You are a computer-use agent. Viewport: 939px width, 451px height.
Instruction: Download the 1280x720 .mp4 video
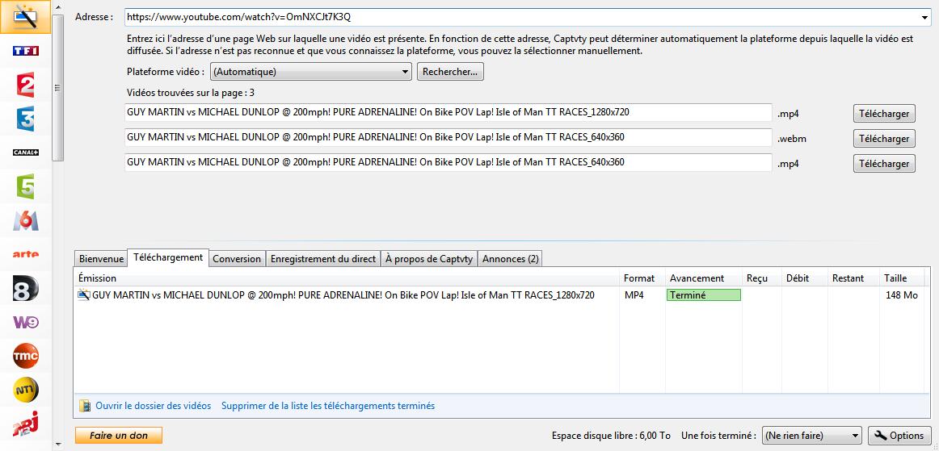click(x=884, y=114)
